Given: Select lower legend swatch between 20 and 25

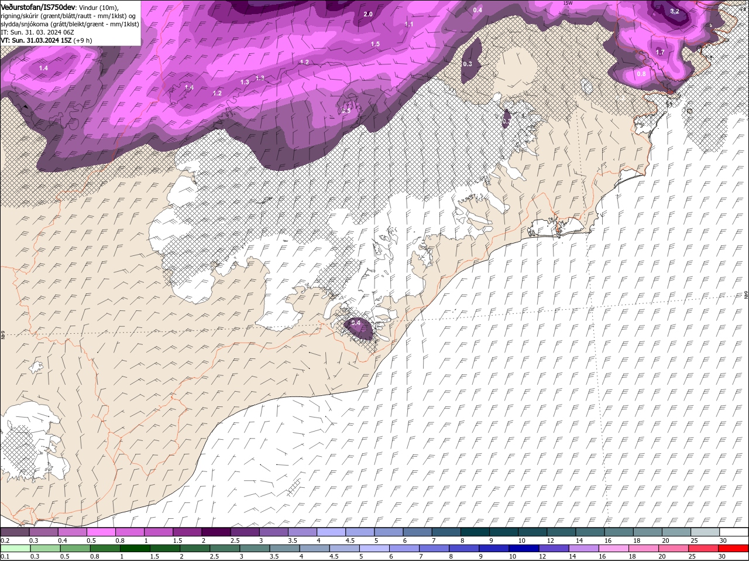Looking at the screenshot, I should (674, 549).
